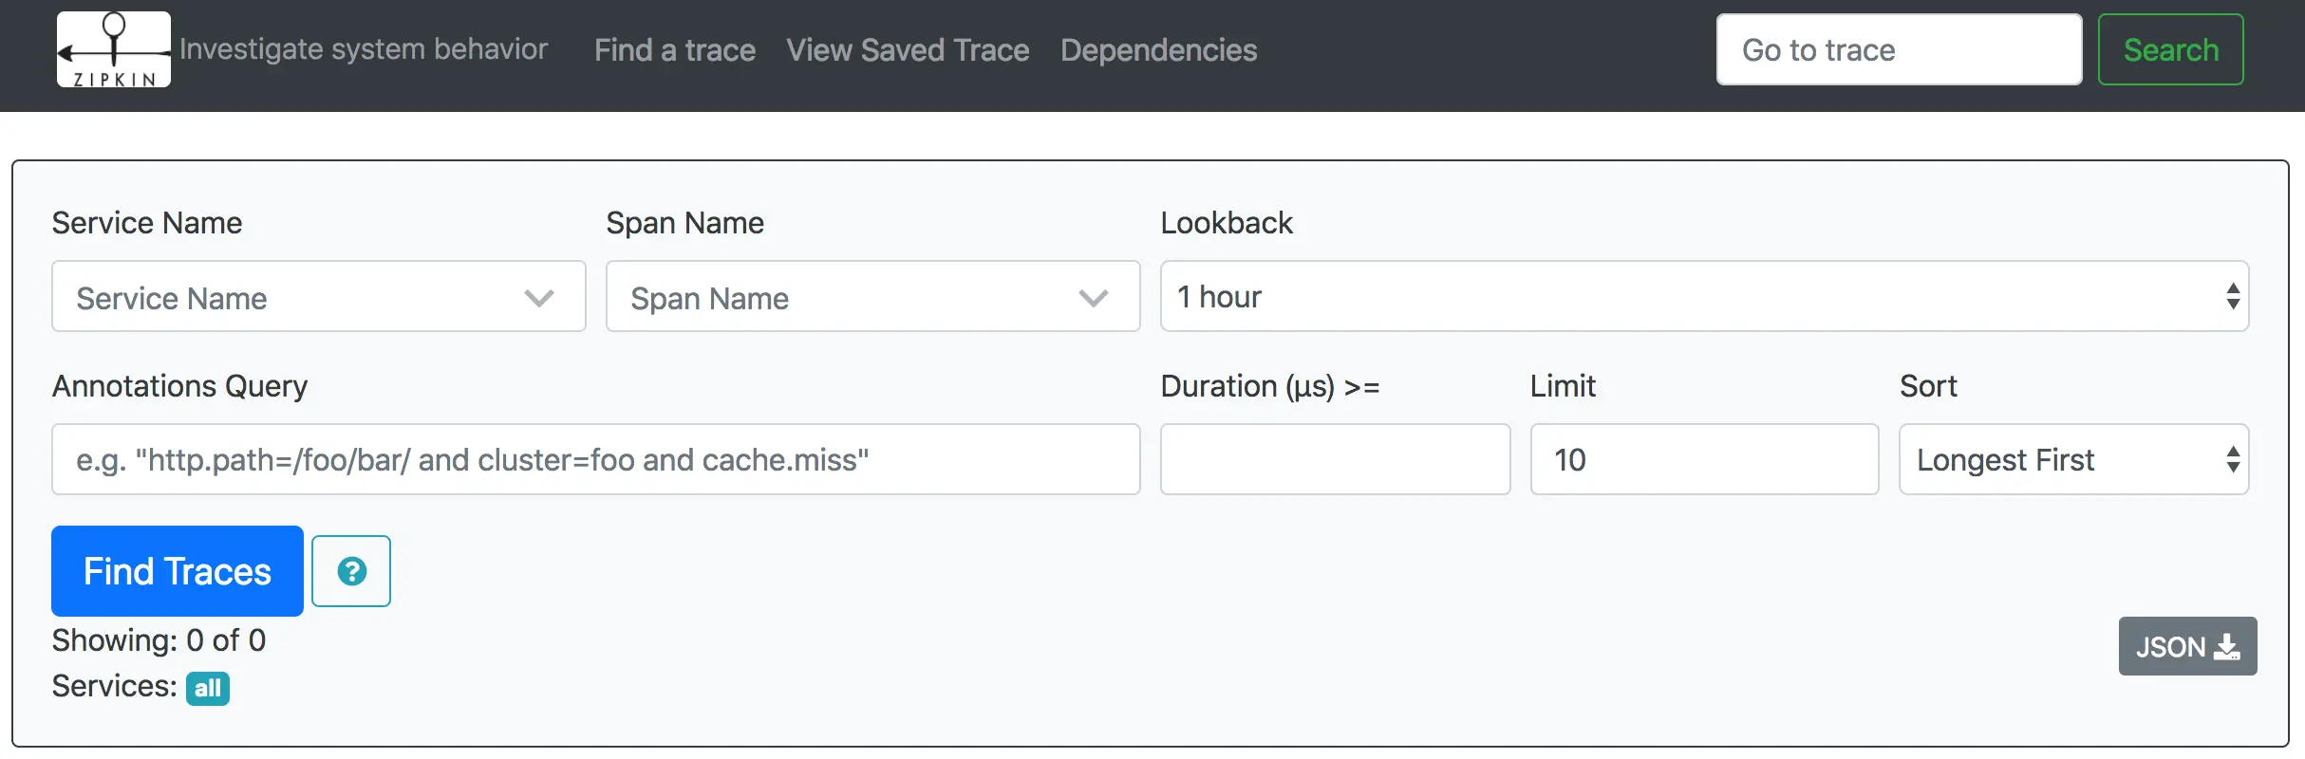This screenshot has width=2305, height=759.
Task: Open the Lookback 1 hour selector
Action: (1704, 296)
